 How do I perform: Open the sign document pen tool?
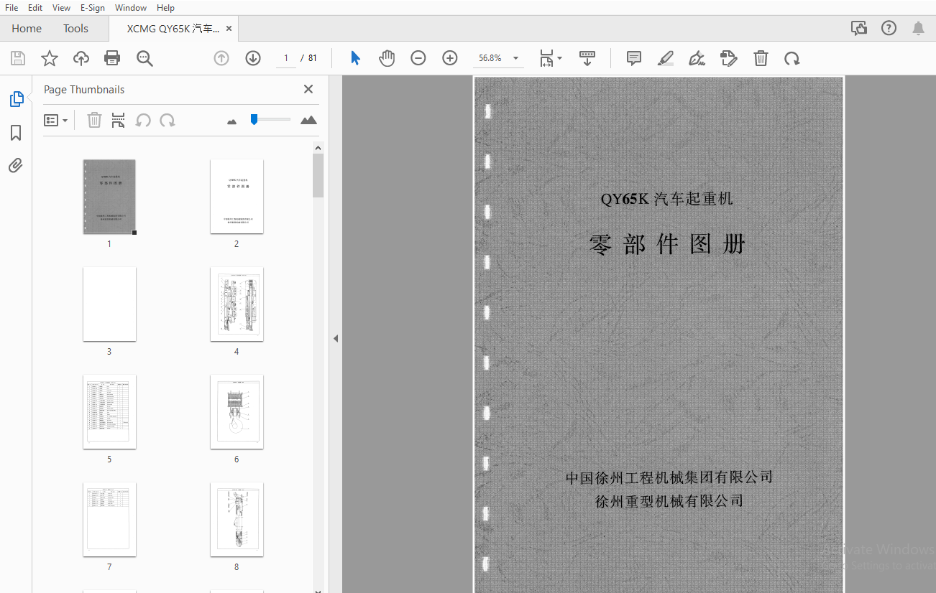tap(697, 58)
